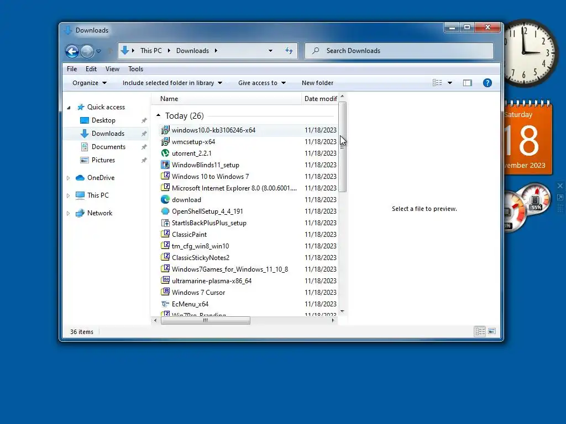Click the OneDrive cloud icon
The image size is (566, 424).
click(x=80, y=178)
